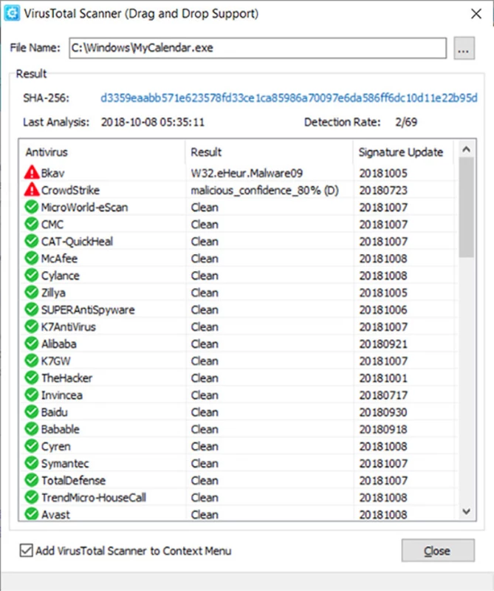The image size is (494, 591).
Task: Select the malicious_confidence_80% (D) result
Action: click(264, 190)
